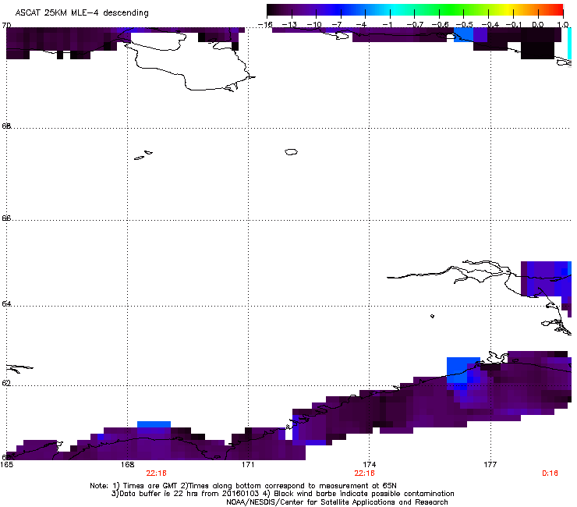Click the NOAA/NESDIS credit line
Viewport: 577px width, 507px height.
pyautogui.click(x=337, y=502)
